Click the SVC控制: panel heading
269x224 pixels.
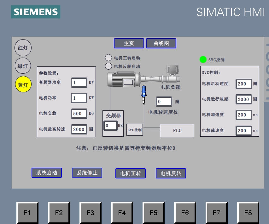coord(211,72)
